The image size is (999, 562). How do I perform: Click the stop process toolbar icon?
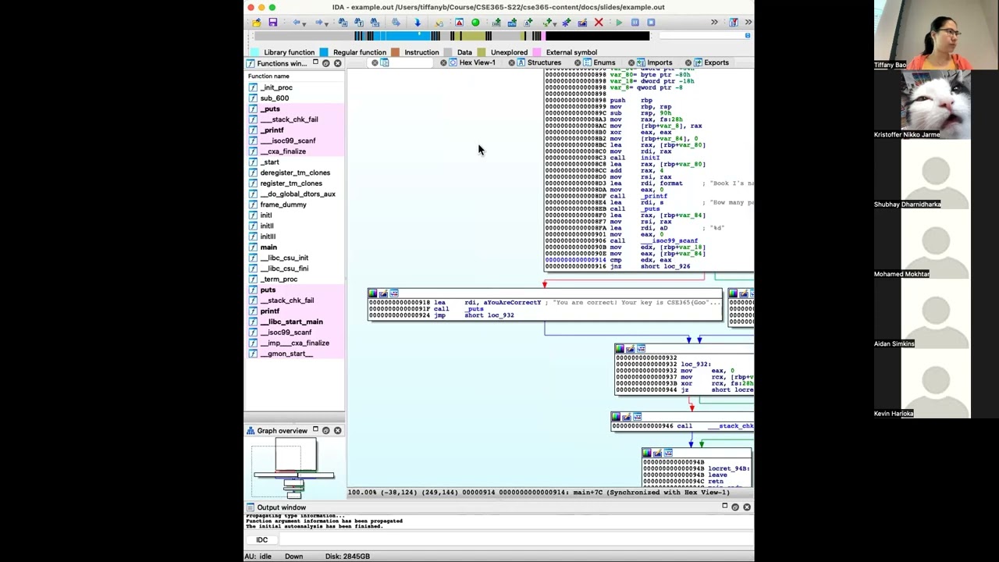[651, 23]
